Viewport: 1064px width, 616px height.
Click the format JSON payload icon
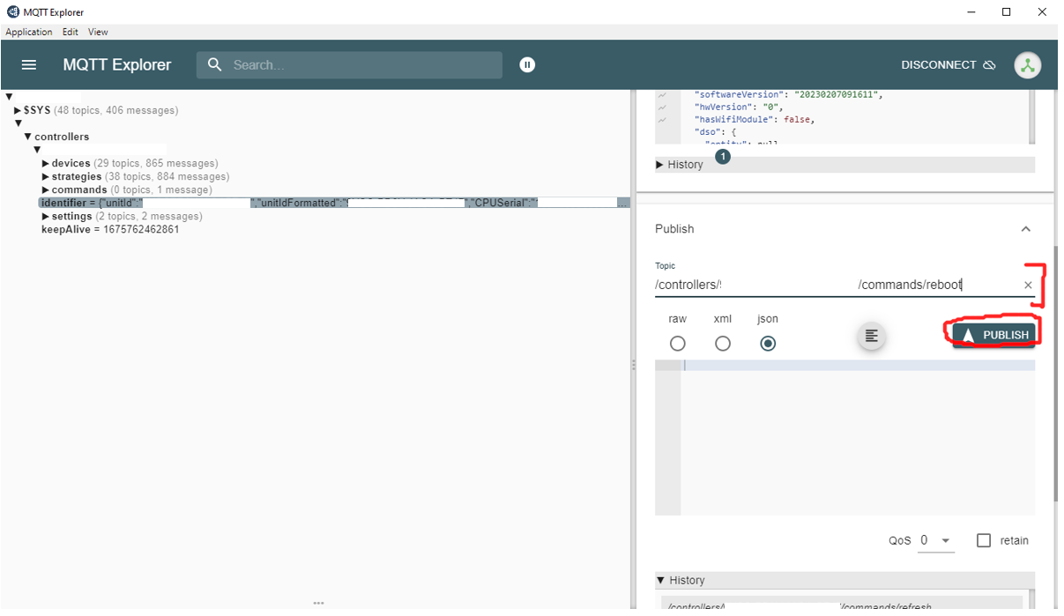[871, 336]
